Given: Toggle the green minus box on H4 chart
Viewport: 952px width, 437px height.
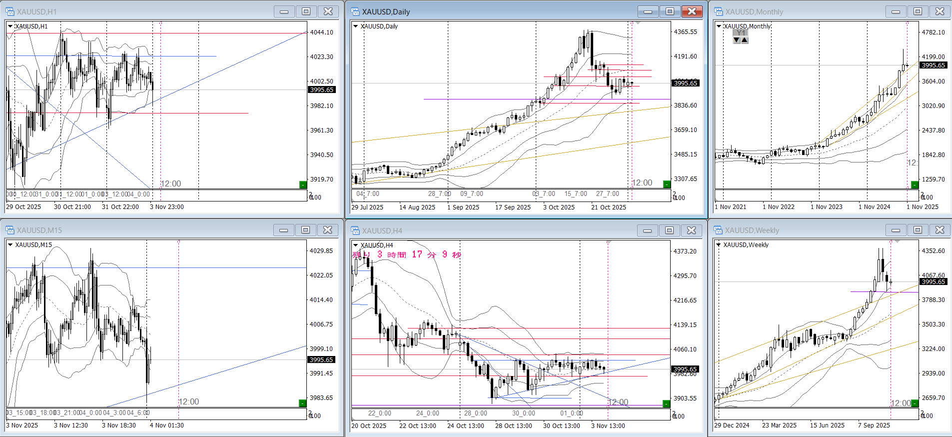Looking at the screenshot, I should pos(666,403).
